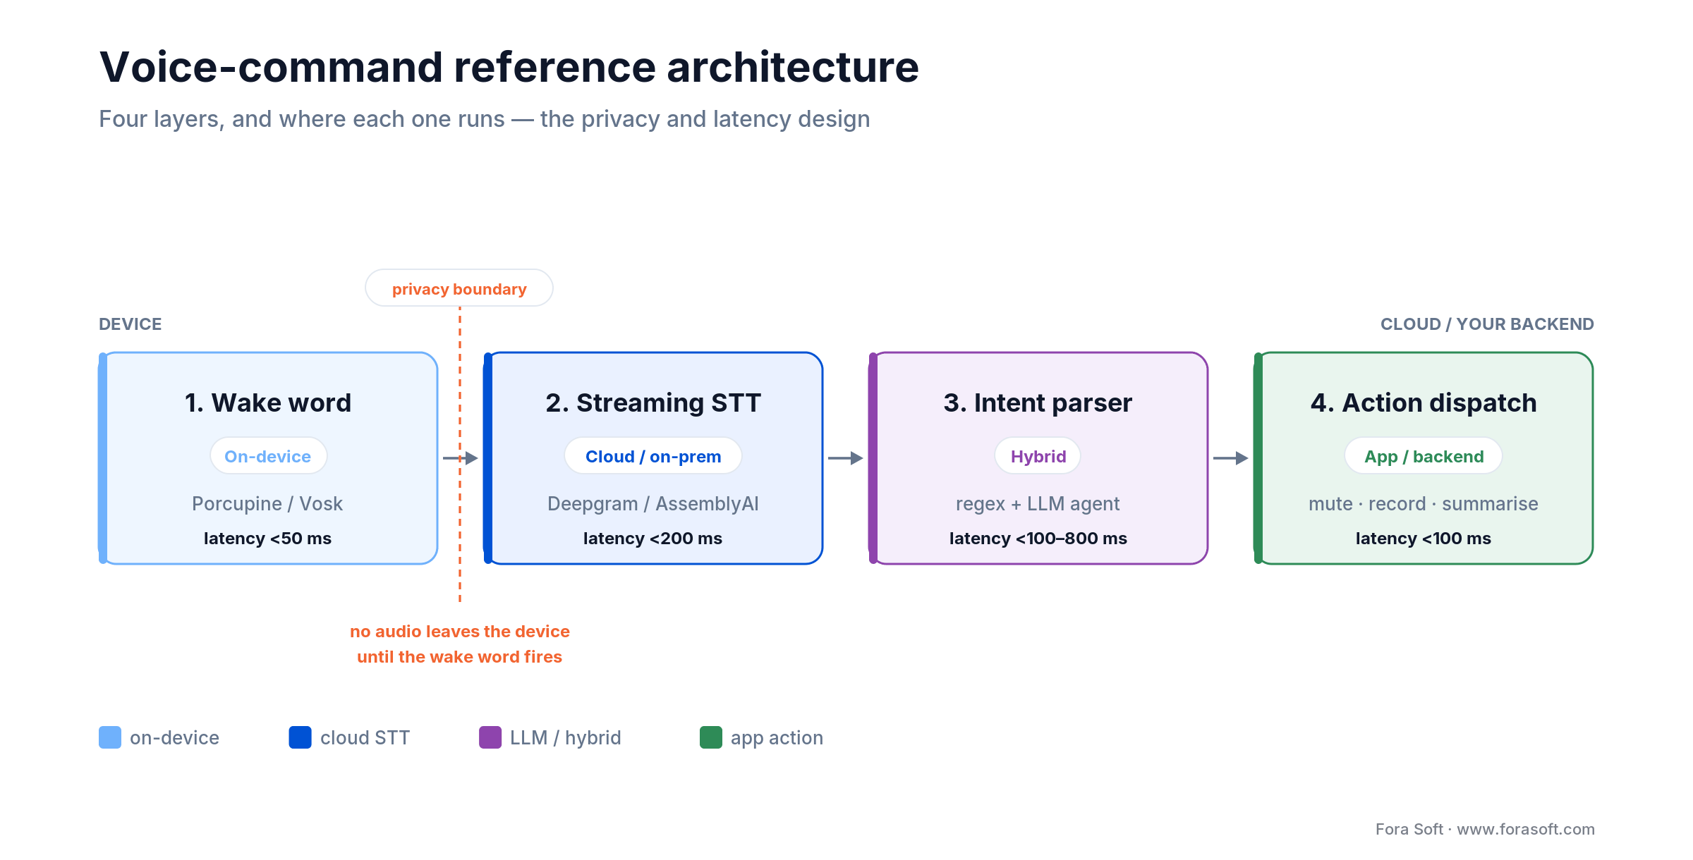Click the 'latency <200 ms' label

pos(653,538)
